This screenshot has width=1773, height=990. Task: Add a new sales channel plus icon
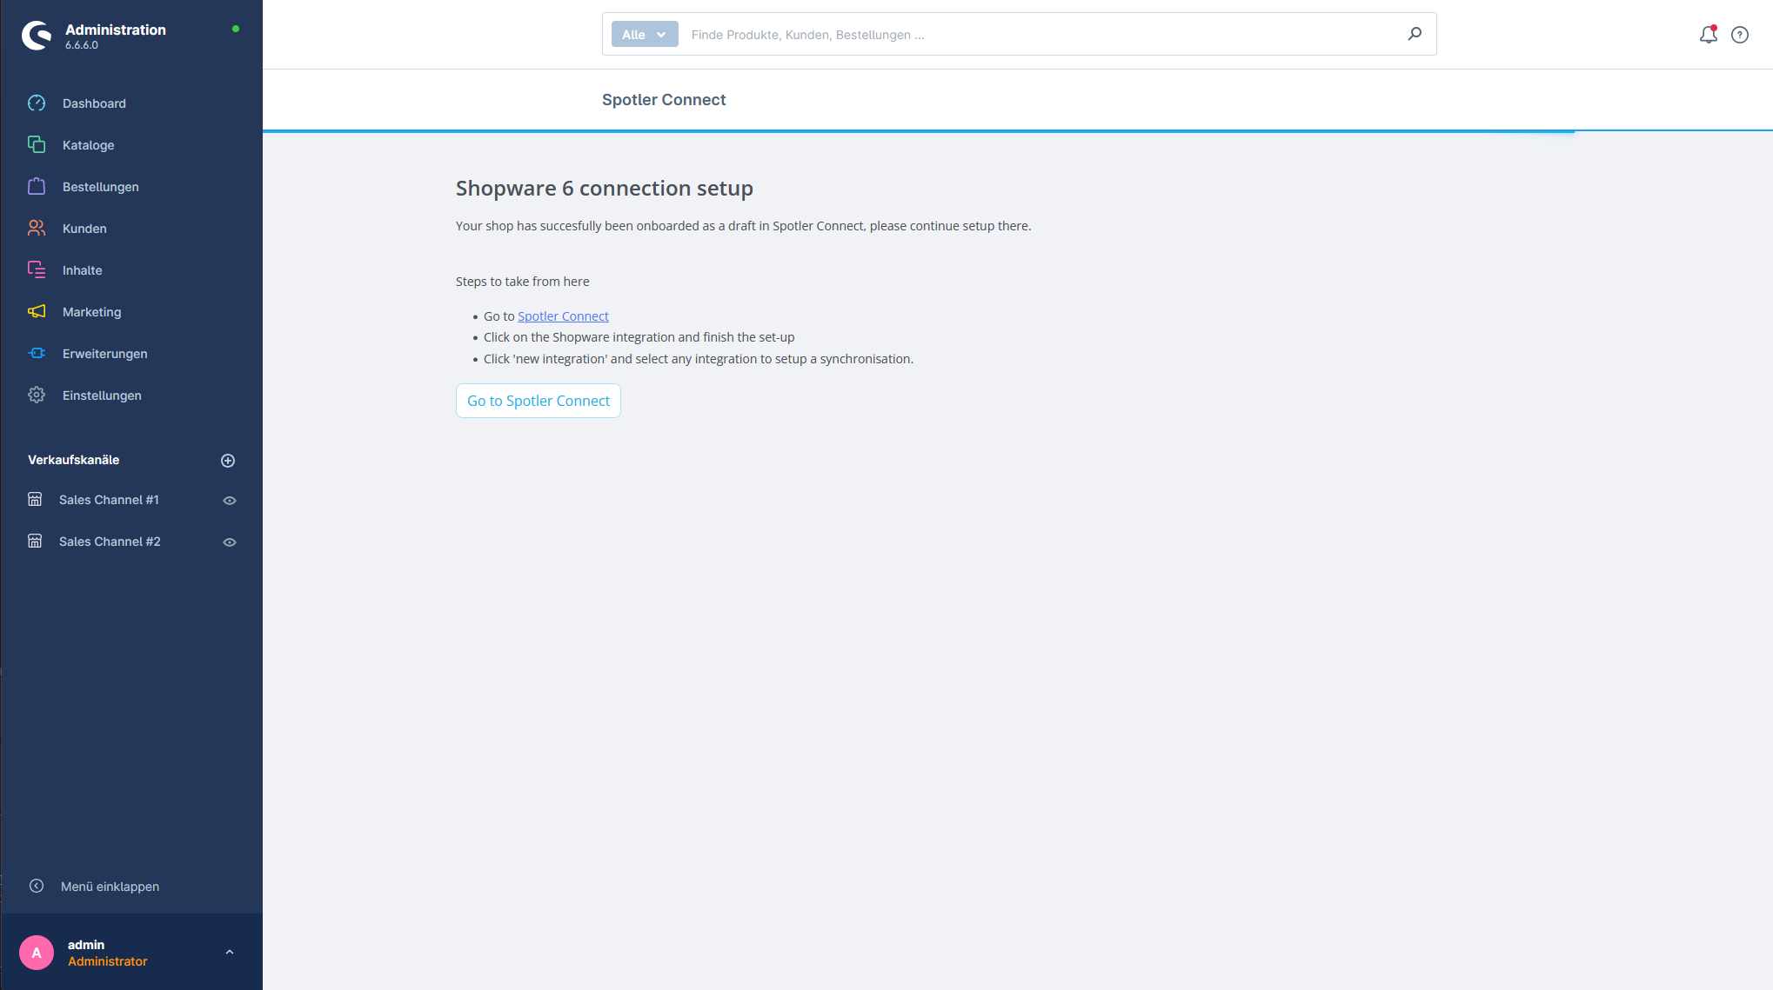coord(228,461)
